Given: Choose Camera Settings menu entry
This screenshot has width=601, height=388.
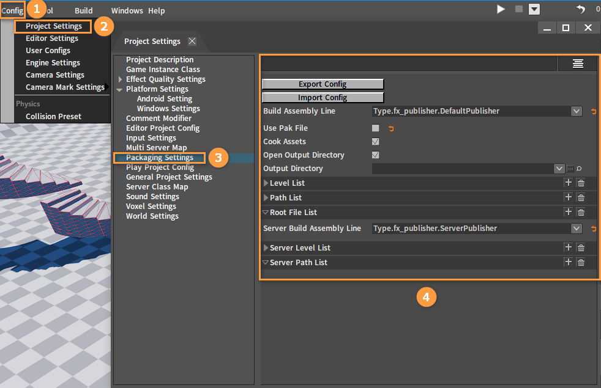Looking at the screenshot, I should tap(55, 75).
